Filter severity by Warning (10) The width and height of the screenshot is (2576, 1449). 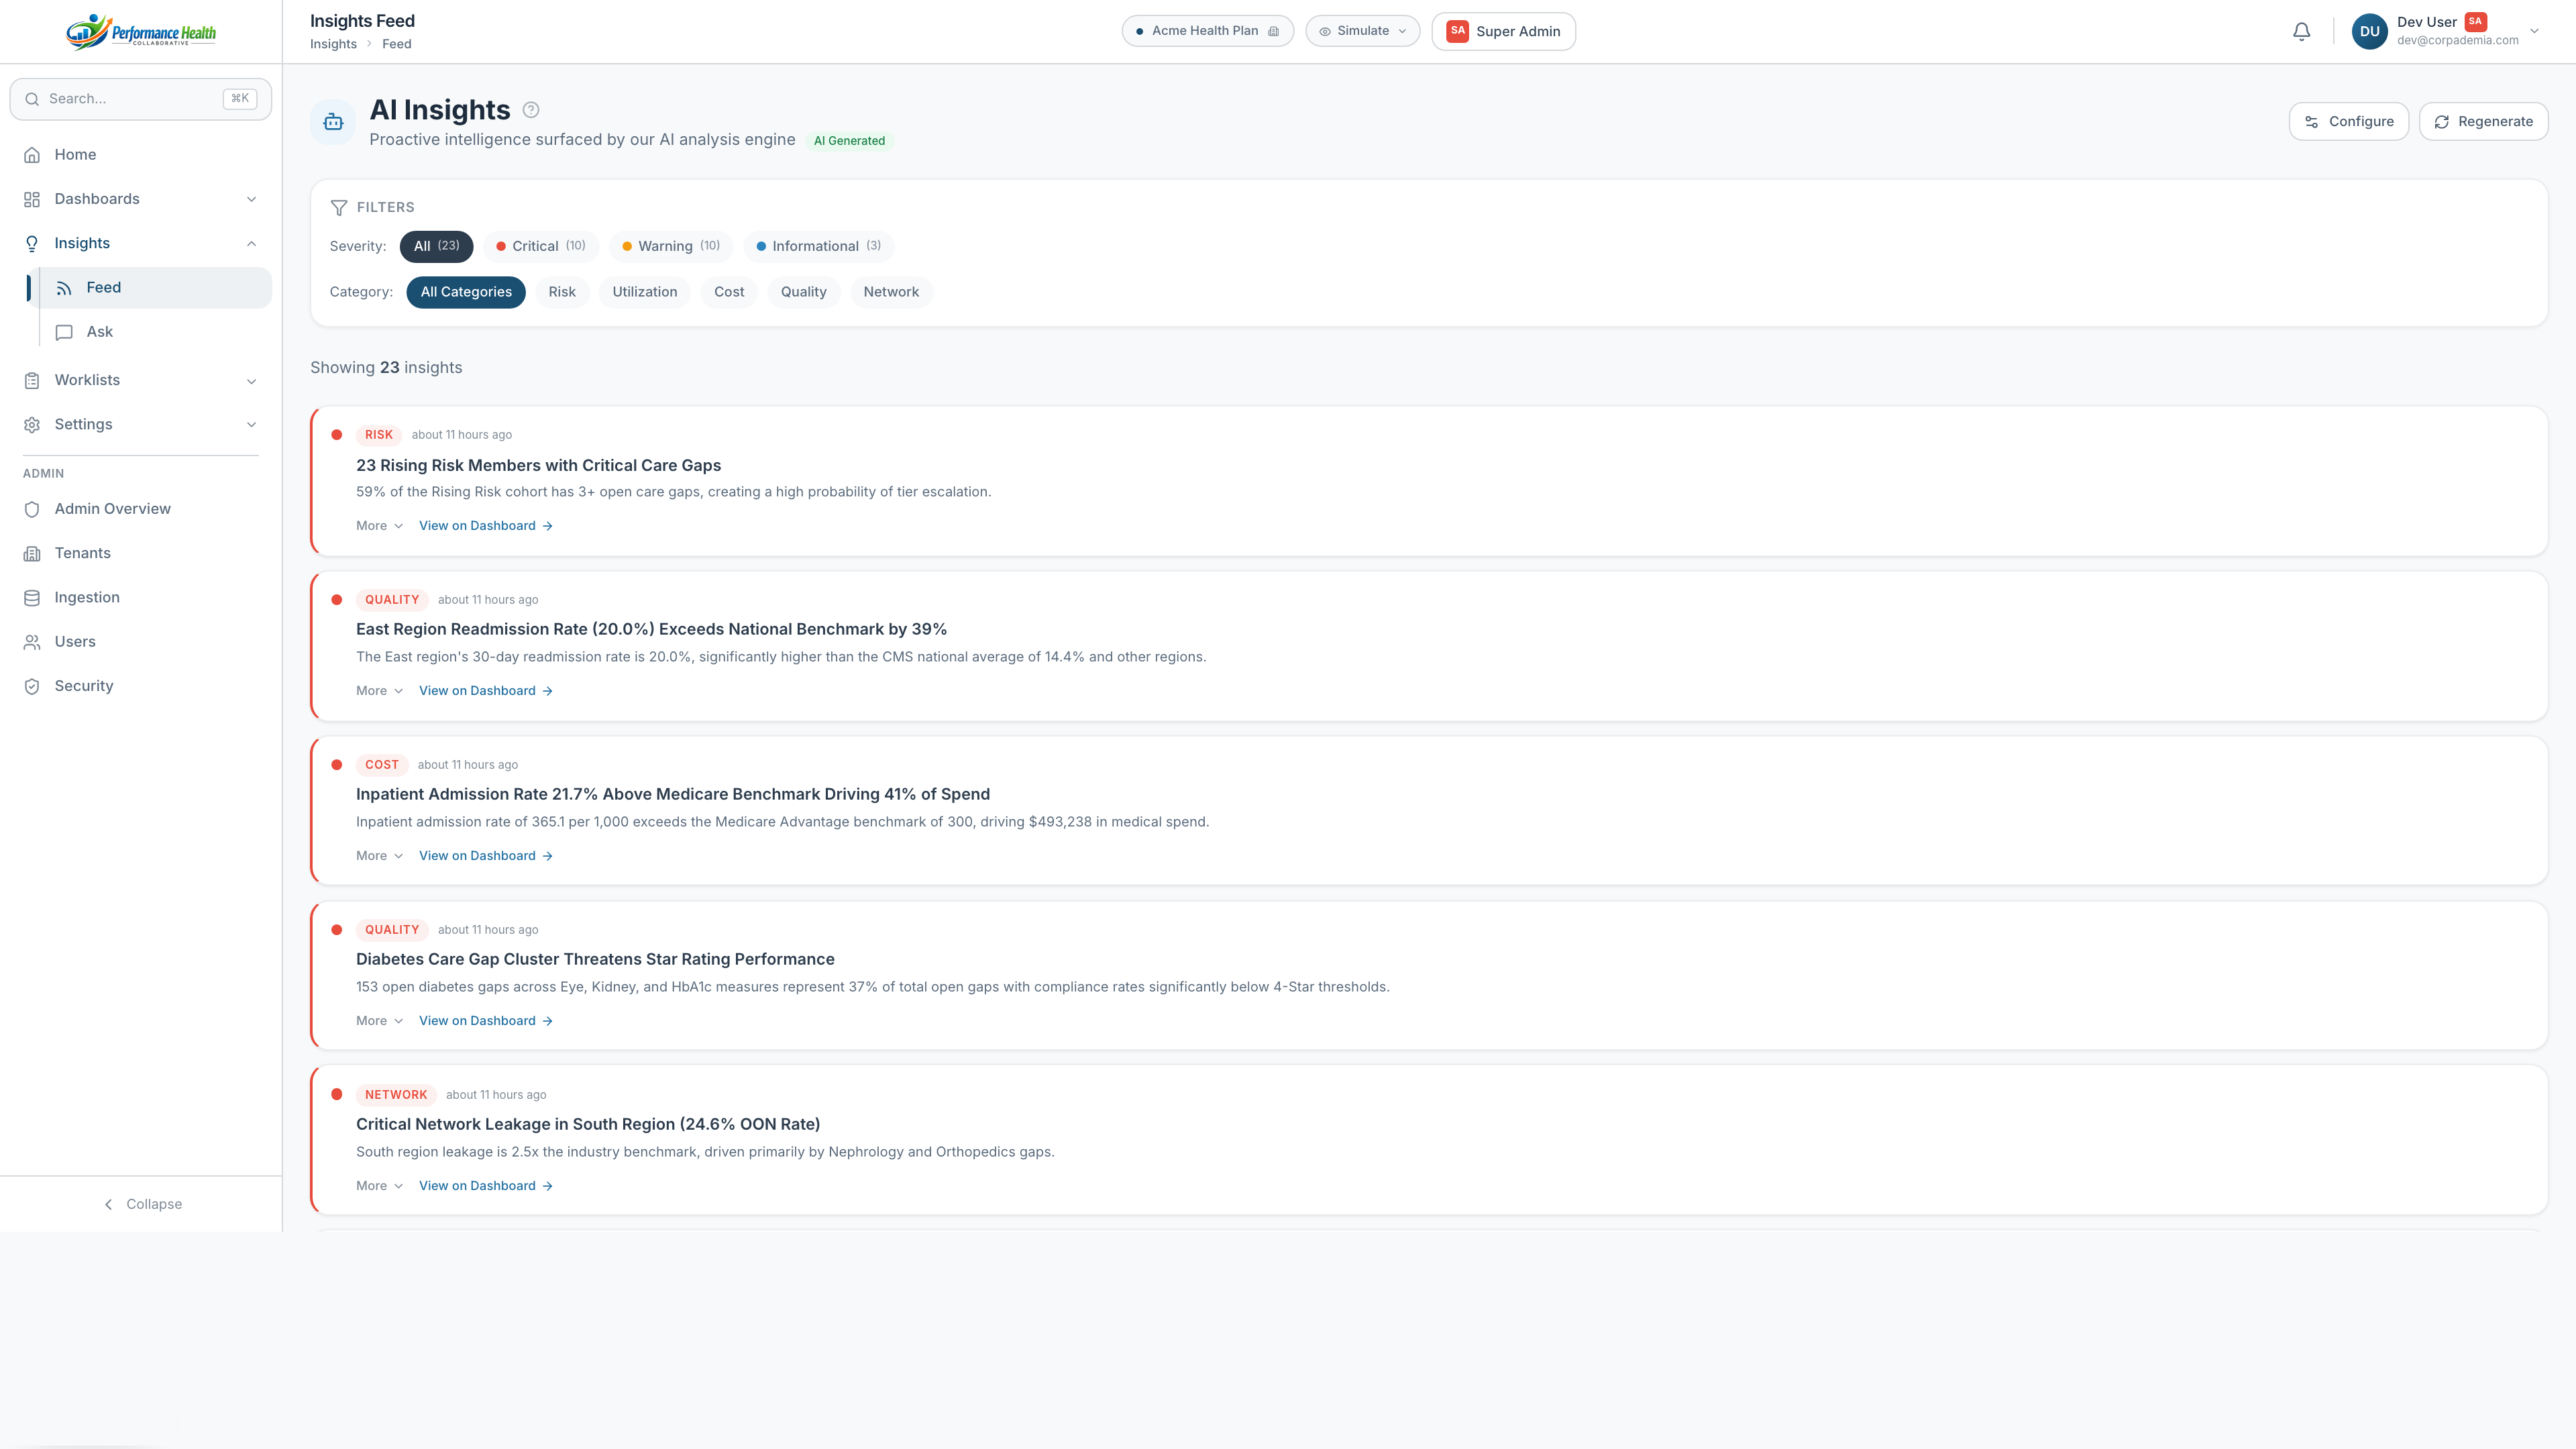click(x=671, y=246)
